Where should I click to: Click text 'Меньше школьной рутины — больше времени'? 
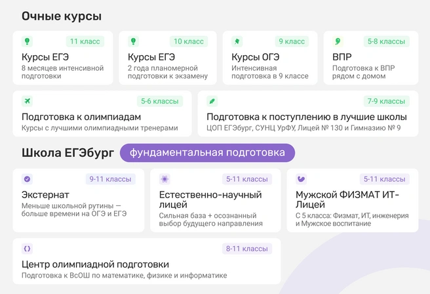74,210
